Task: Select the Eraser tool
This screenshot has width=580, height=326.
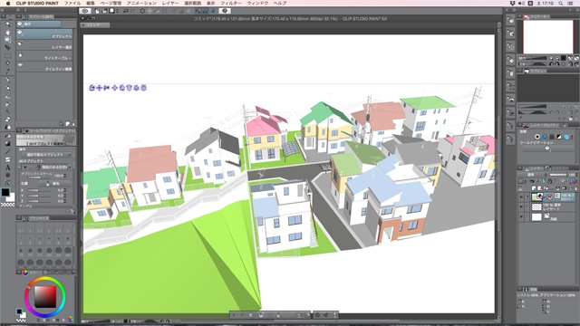Action: tap(7, 120)
